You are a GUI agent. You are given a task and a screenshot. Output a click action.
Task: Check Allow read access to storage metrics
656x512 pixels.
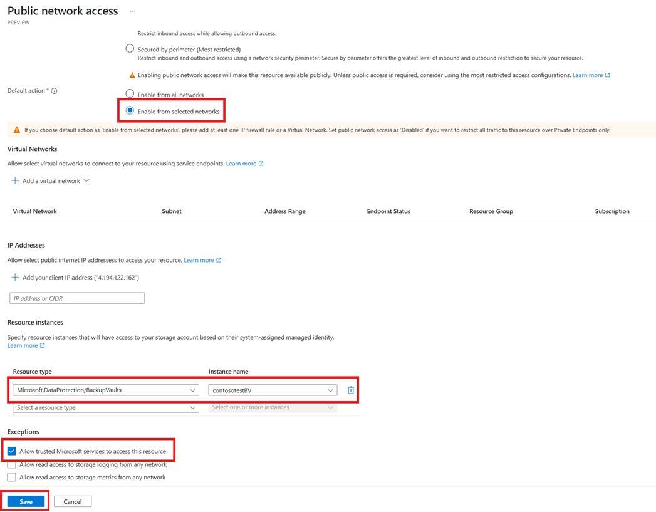pos(12,478)
